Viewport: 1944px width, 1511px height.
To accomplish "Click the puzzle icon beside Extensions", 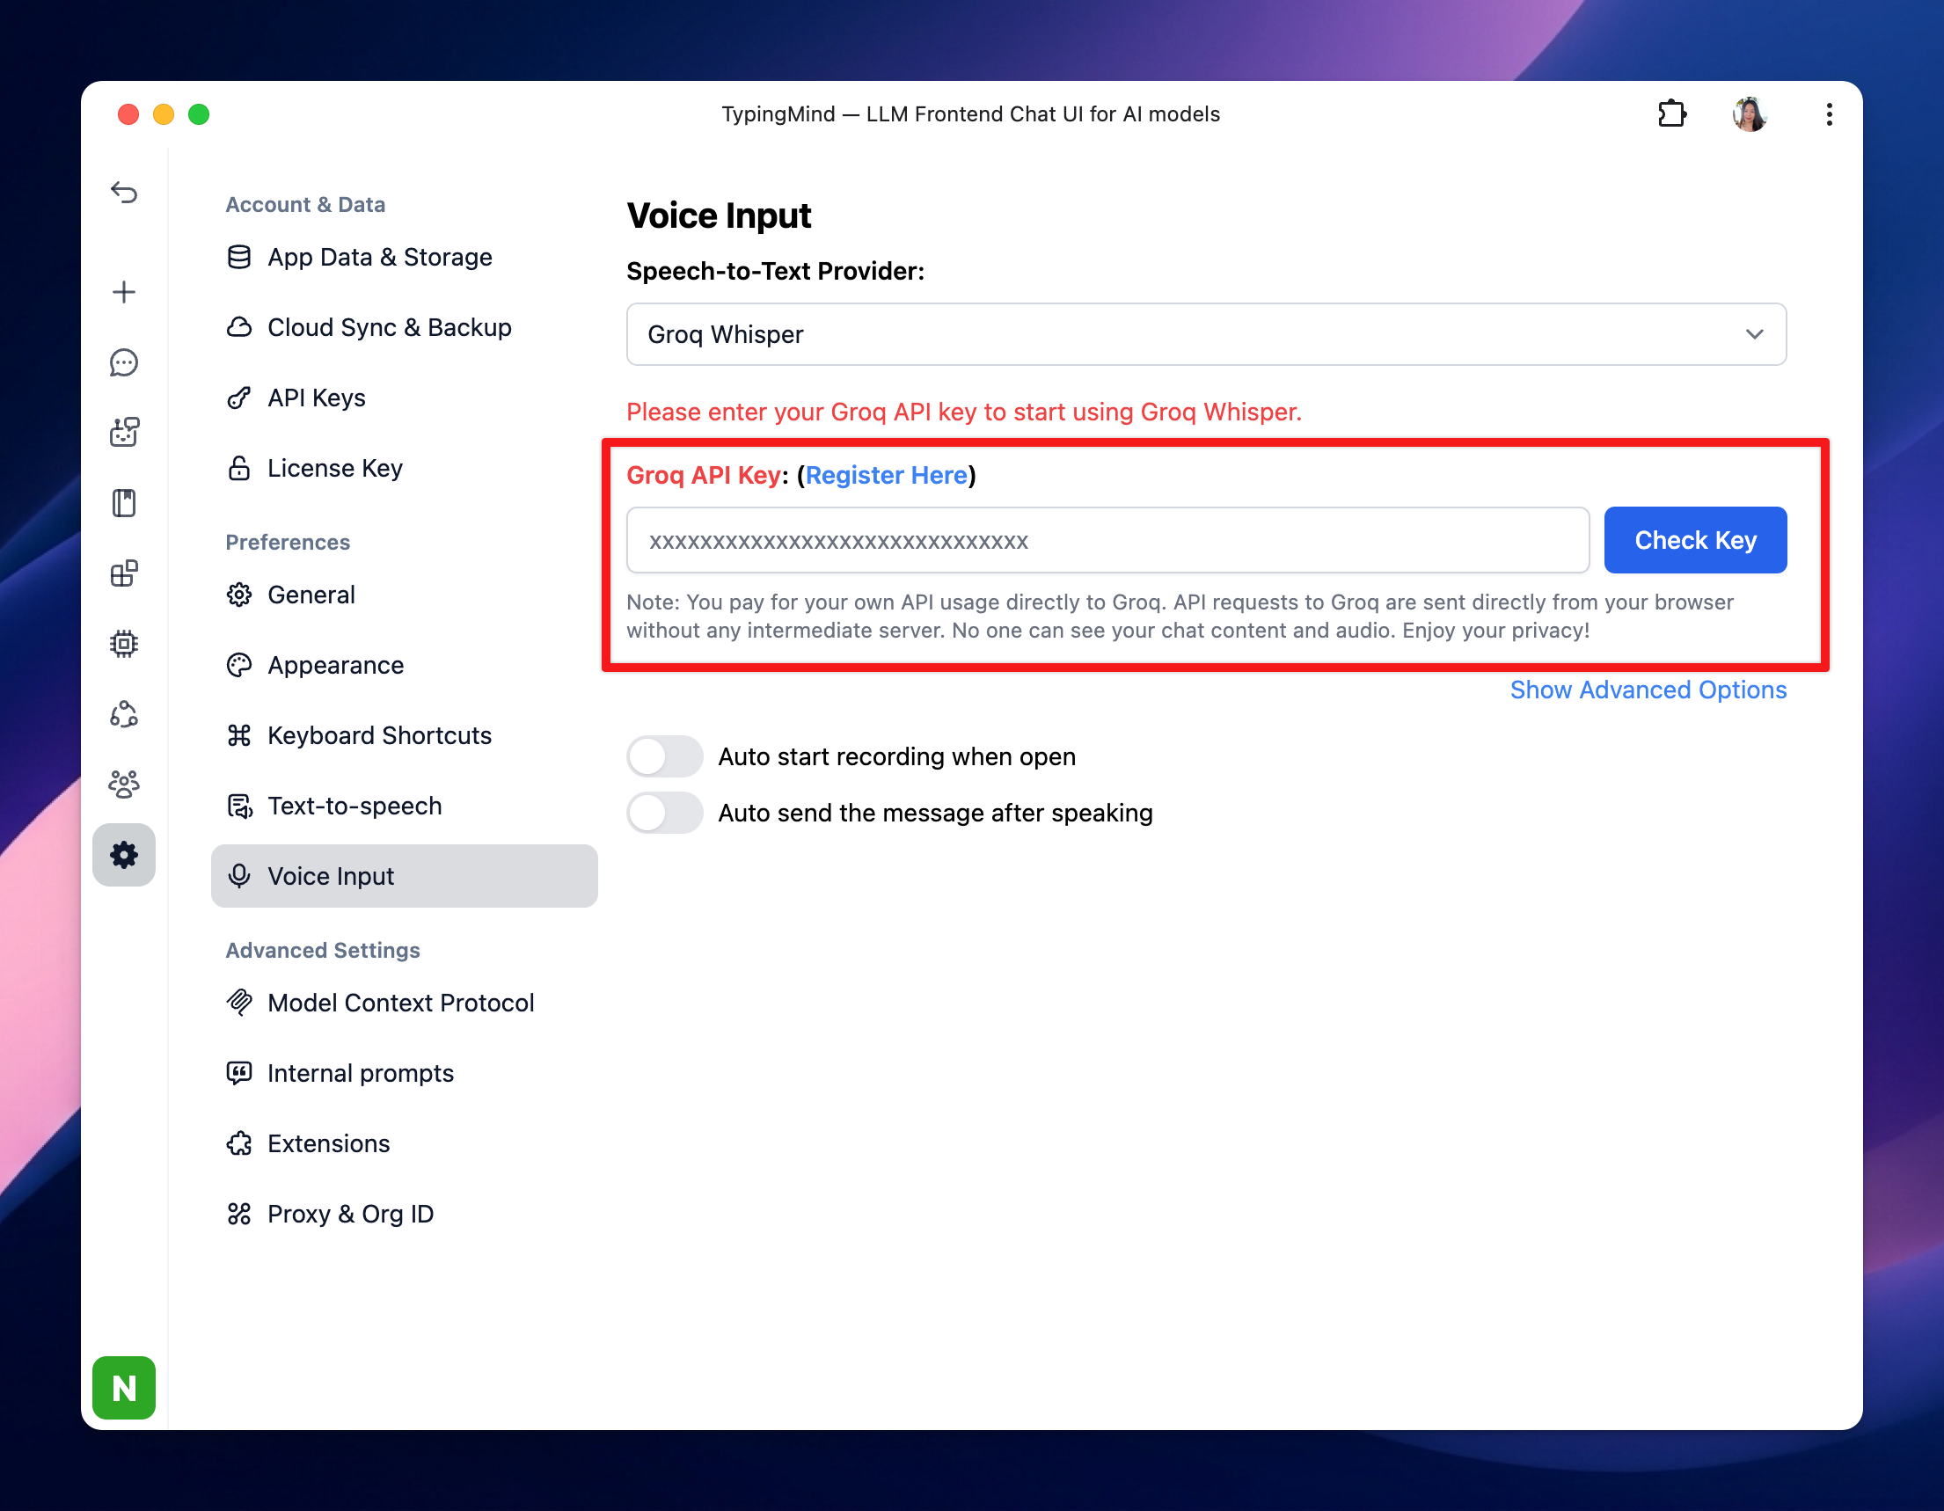I will (x=239, y=1143).
